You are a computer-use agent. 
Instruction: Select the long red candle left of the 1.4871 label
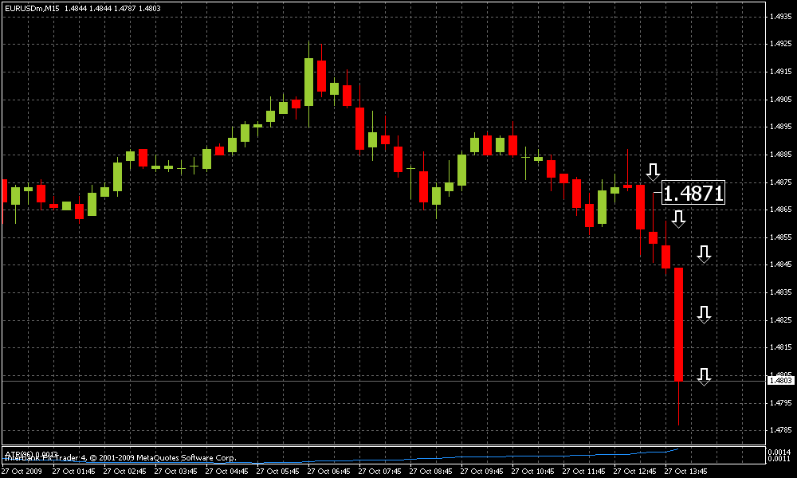641,207
